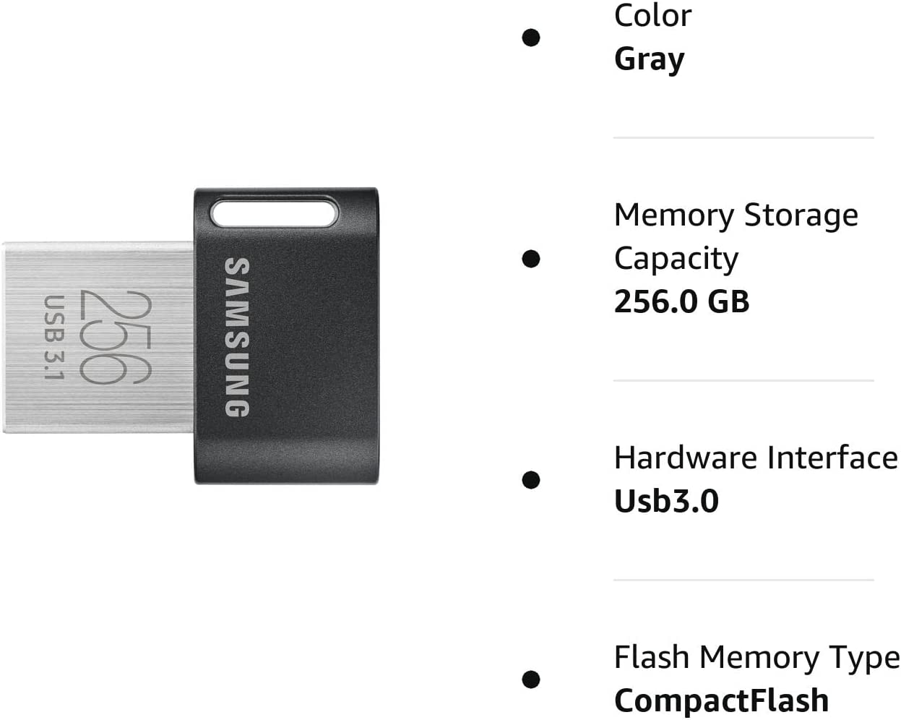The width and height of the screenshot is (901, 720).
Task: Click the bullet beside Flash Memory Type
Action: pyautogui.click(x=531, y=680)
